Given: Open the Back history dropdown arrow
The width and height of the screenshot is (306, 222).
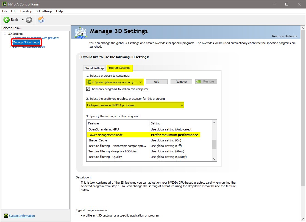Looking at the screenshot, I should (23, 20).
